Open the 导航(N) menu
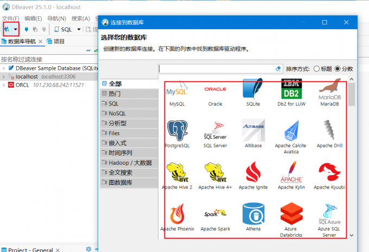 57,18
